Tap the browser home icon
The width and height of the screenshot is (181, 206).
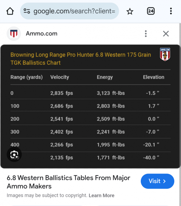[x=10, y=11]
